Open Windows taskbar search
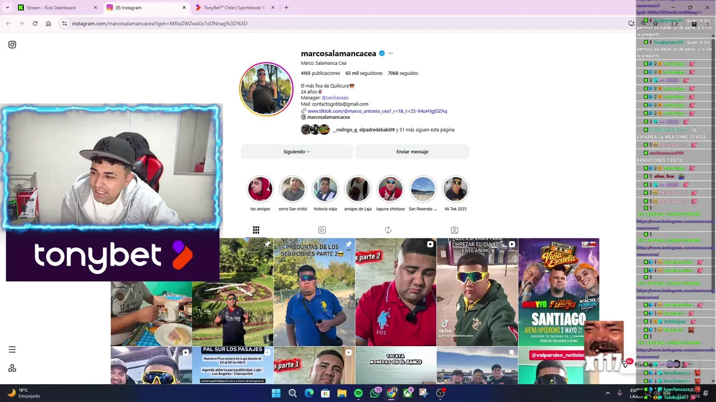Image resolution: width=716 pixels, height=402 pixels. [x=293, y=393]
